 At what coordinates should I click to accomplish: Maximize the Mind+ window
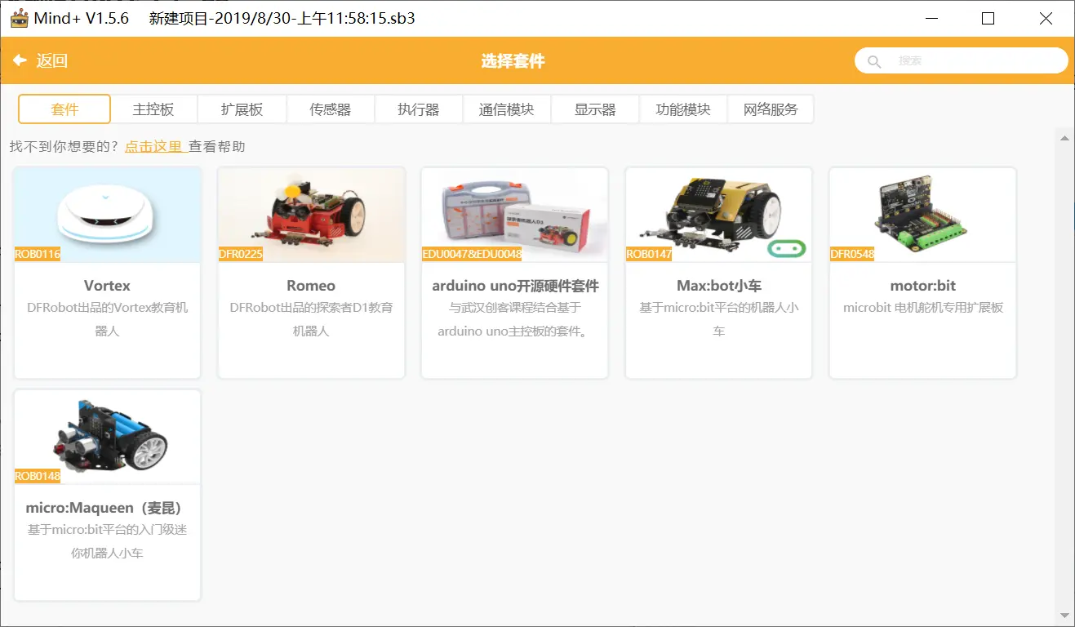tap(988, 18)
